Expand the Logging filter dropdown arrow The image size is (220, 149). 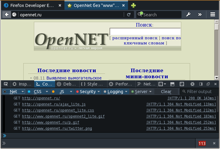pos(126,92)
